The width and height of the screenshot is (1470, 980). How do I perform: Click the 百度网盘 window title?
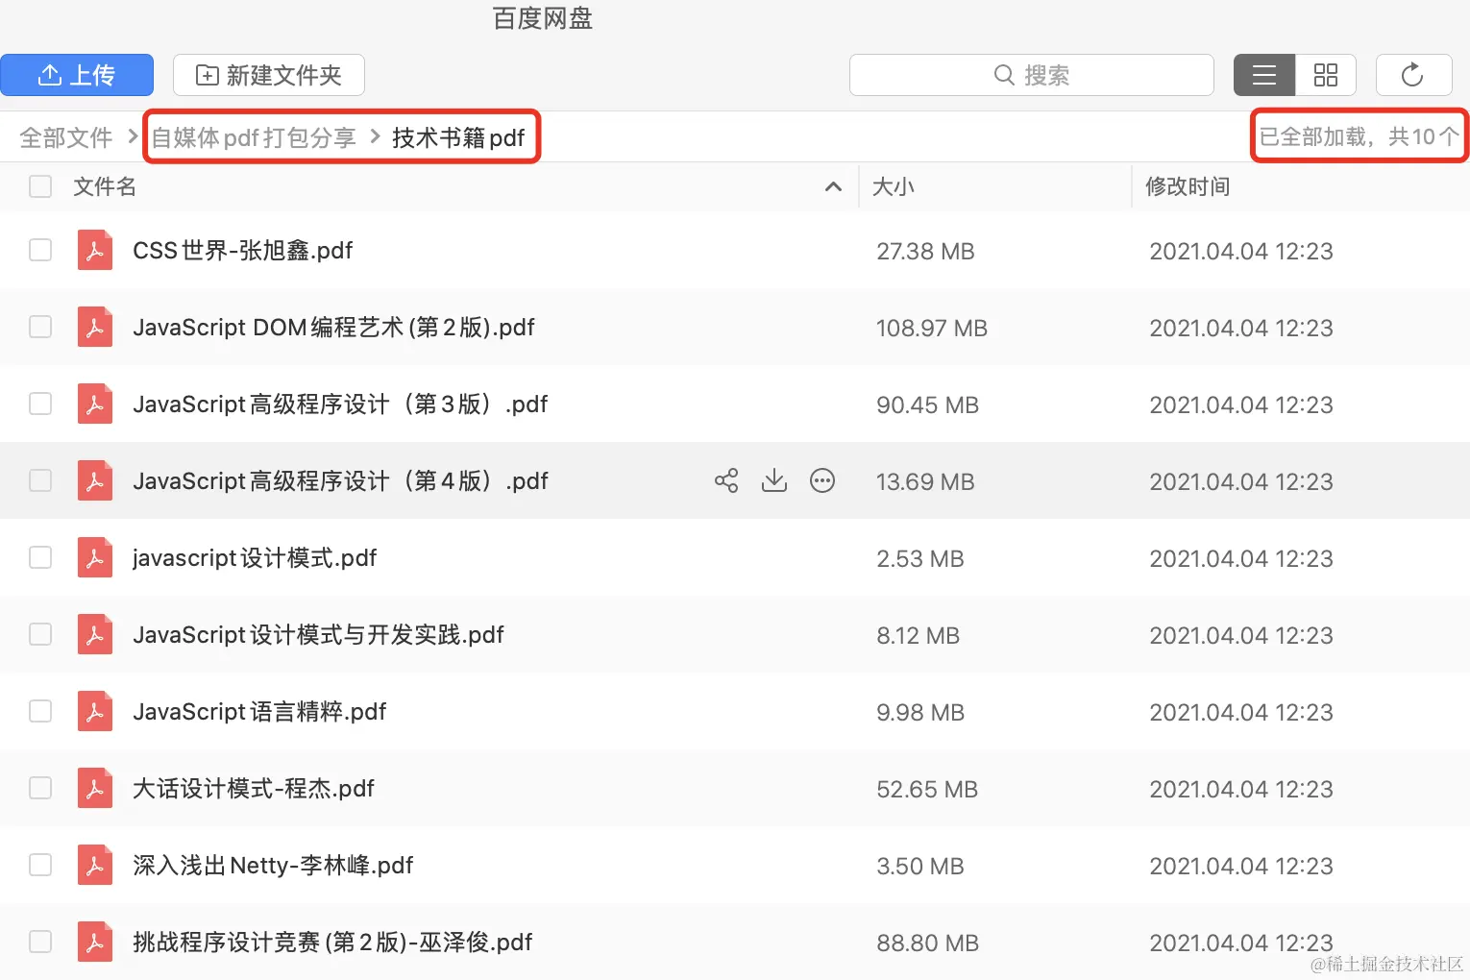(543, 18)
